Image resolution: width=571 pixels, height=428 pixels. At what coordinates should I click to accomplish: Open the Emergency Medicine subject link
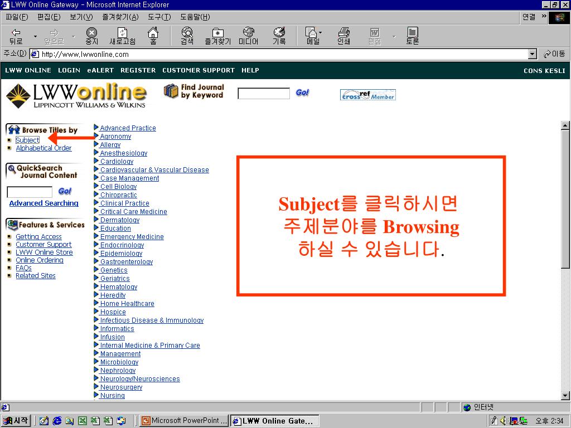132,236
